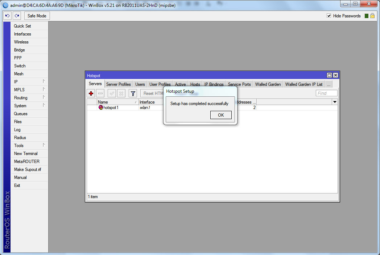380x255 pixels.
Task: Toggle the Hide Passwords checkbox
Action: 329,16
